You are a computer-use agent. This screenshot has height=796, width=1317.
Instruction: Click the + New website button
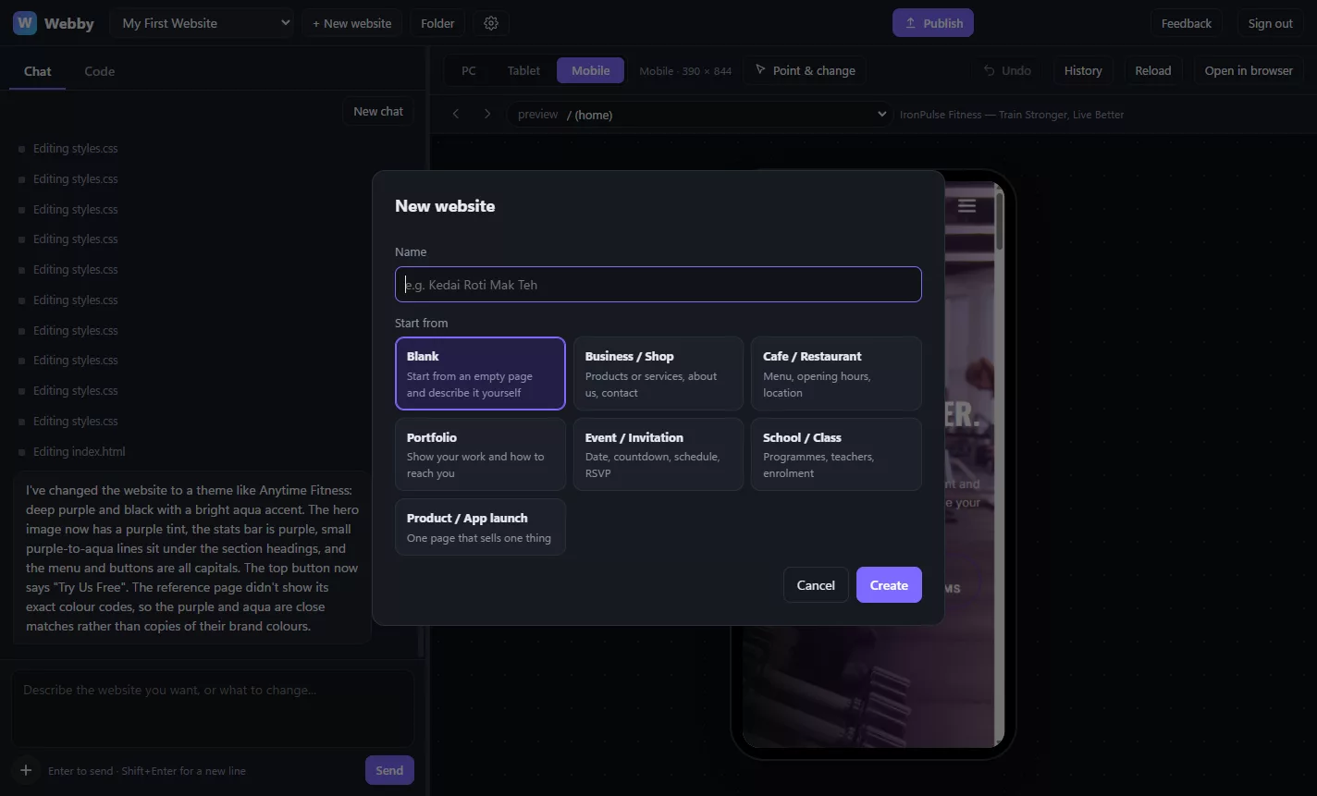[x=352, y=23]
